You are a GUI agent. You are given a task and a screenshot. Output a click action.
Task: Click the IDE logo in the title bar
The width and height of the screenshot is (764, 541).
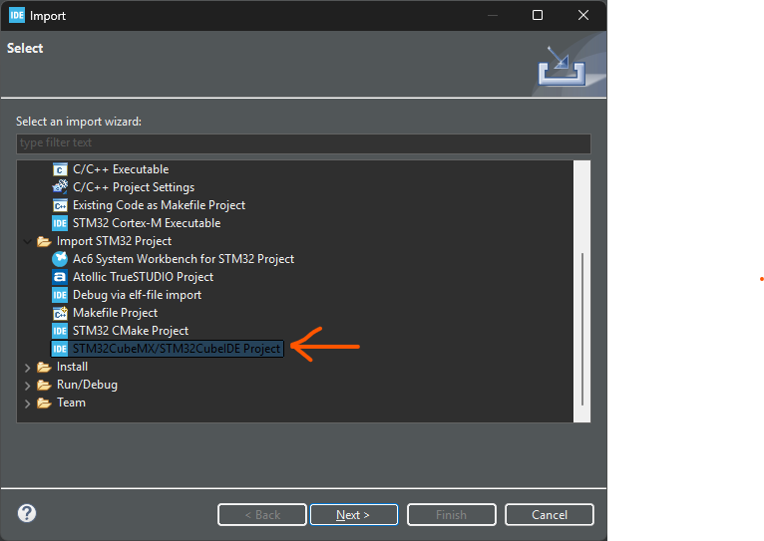click(17, 15)
